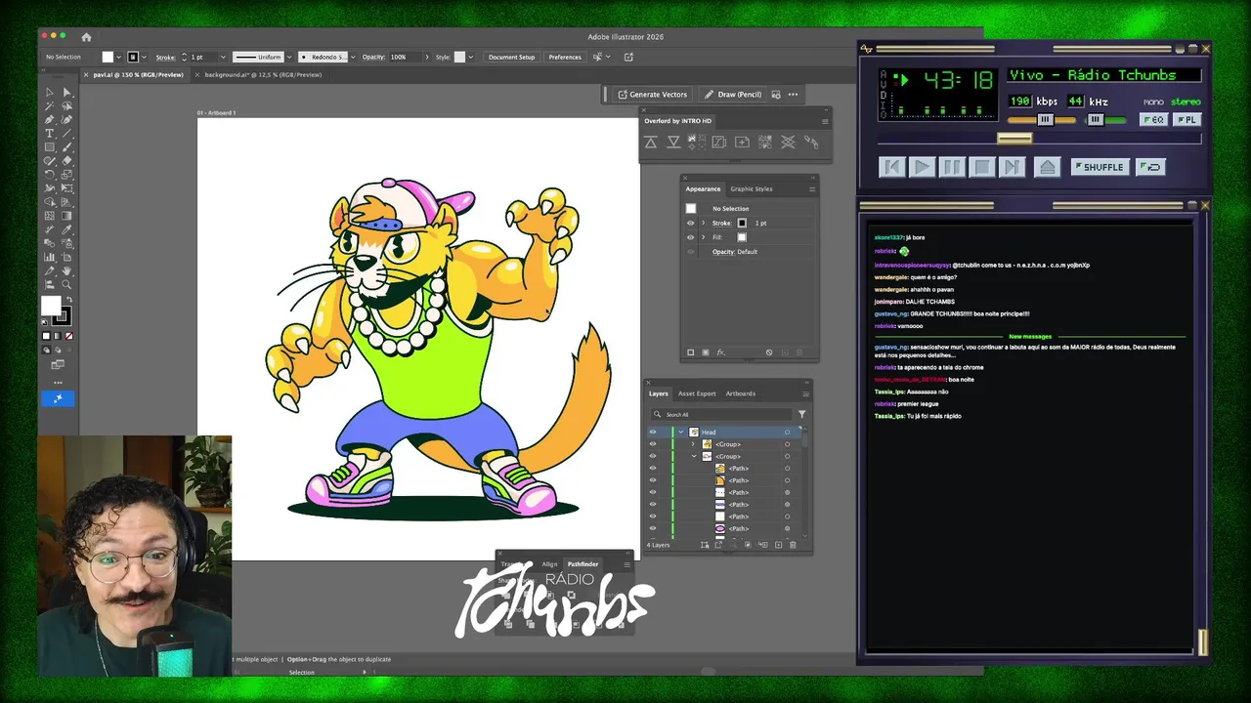Select the Magic Wand tool
This screenshot has width=1251, height=703.
coord(50,106)
